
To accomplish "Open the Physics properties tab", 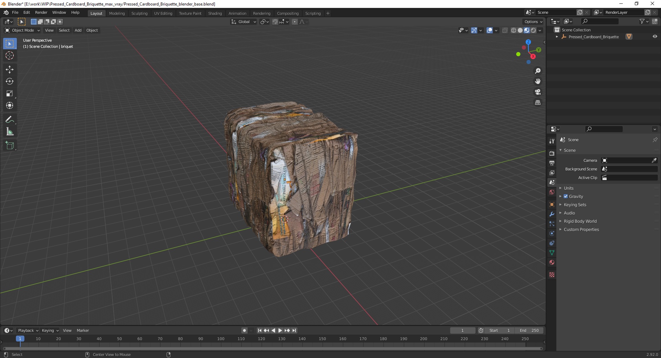I will coord(552,233).
